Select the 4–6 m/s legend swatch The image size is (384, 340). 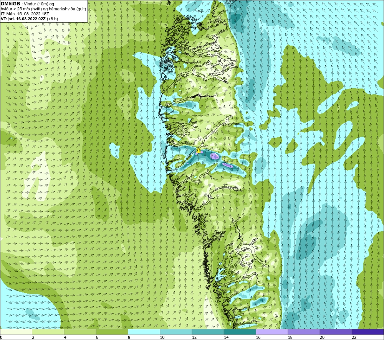click(80, 332)
